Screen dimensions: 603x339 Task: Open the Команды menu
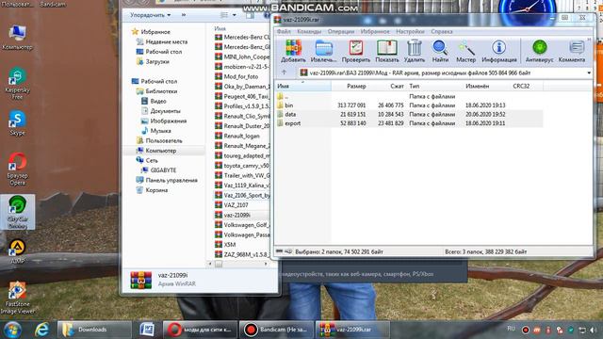309,31
